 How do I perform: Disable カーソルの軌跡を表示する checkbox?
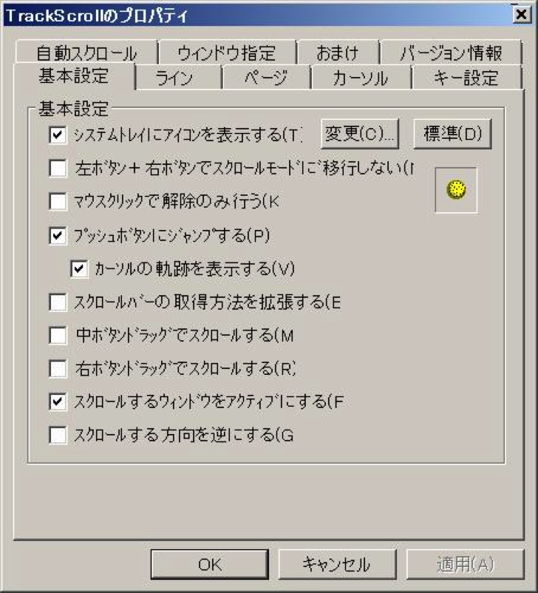(x=79, y=269)
